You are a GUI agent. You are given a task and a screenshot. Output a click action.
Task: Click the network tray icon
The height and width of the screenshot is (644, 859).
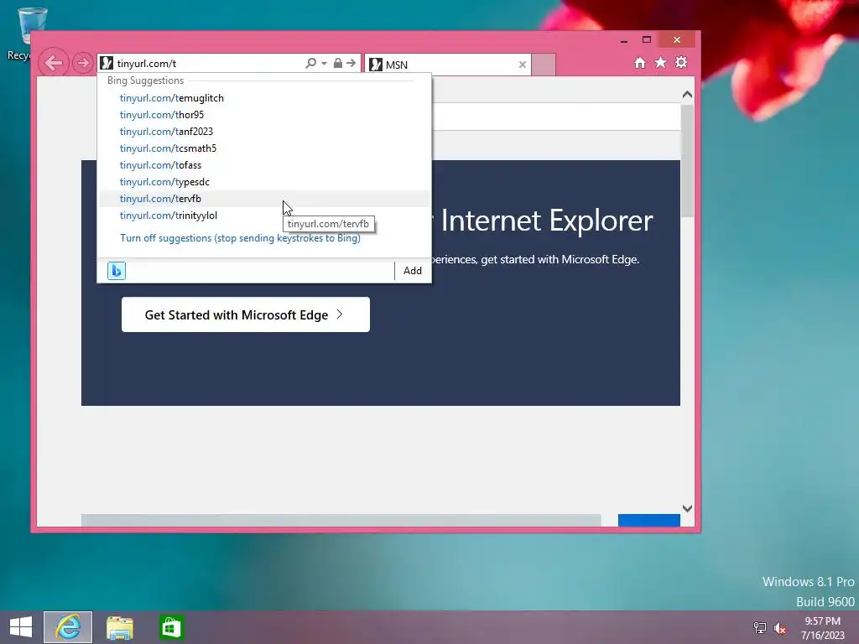point(759,627)
